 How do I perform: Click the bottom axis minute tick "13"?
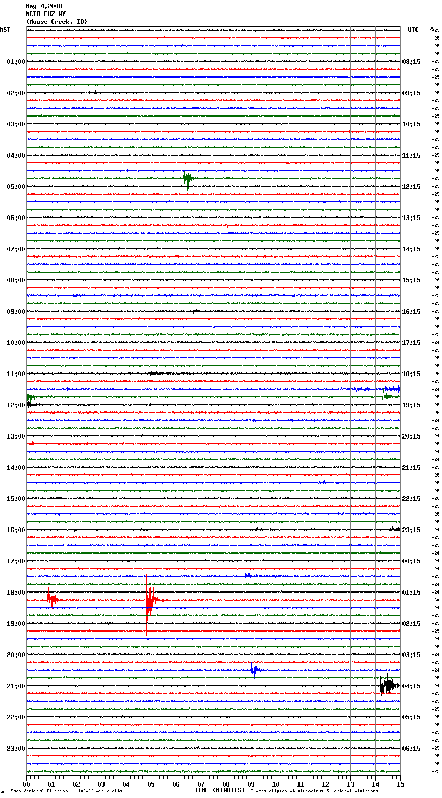pos(351,783)
